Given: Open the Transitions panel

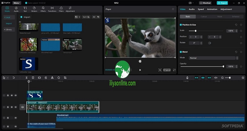Looking at the screenshot, I should tap(52, 9).
